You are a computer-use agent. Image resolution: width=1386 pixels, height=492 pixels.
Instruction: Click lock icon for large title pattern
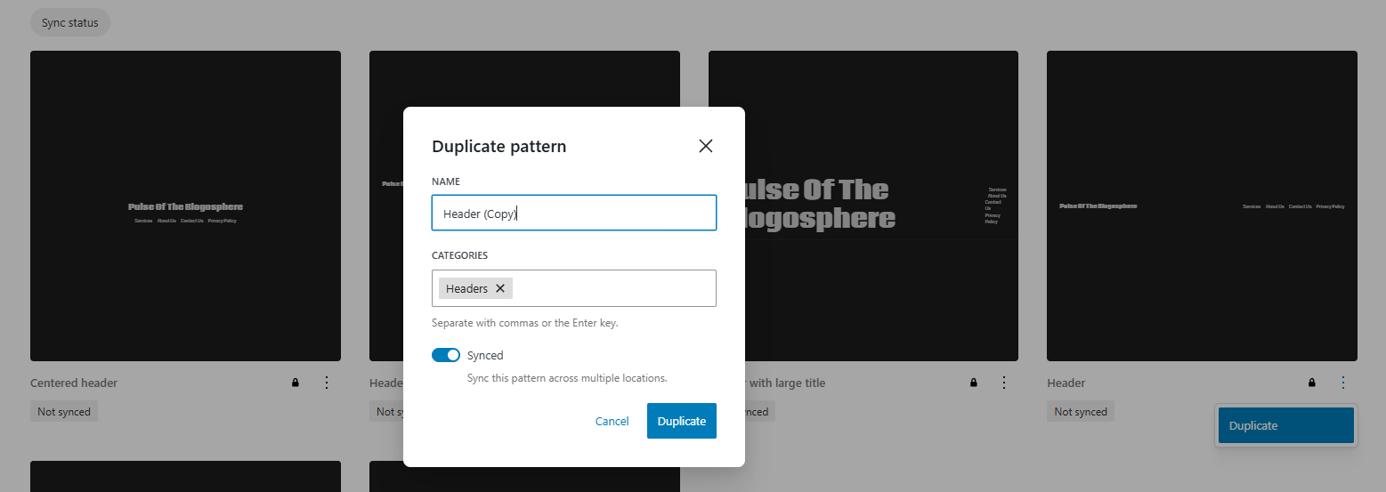tap(974, 383)
